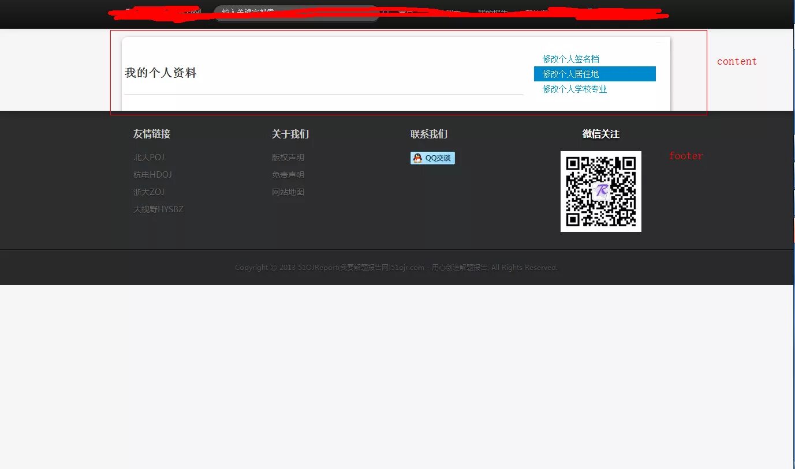Screen dimensions: 795x469
Task: Open the 修改个人学校专业 link
Action: tap(574, 89)
